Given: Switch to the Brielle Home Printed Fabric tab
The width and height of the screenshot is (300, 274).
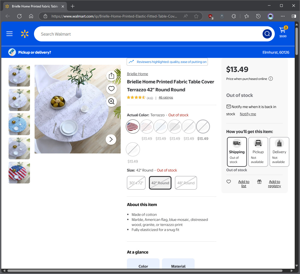Looking at the screenshot, I should click(35, 6).
